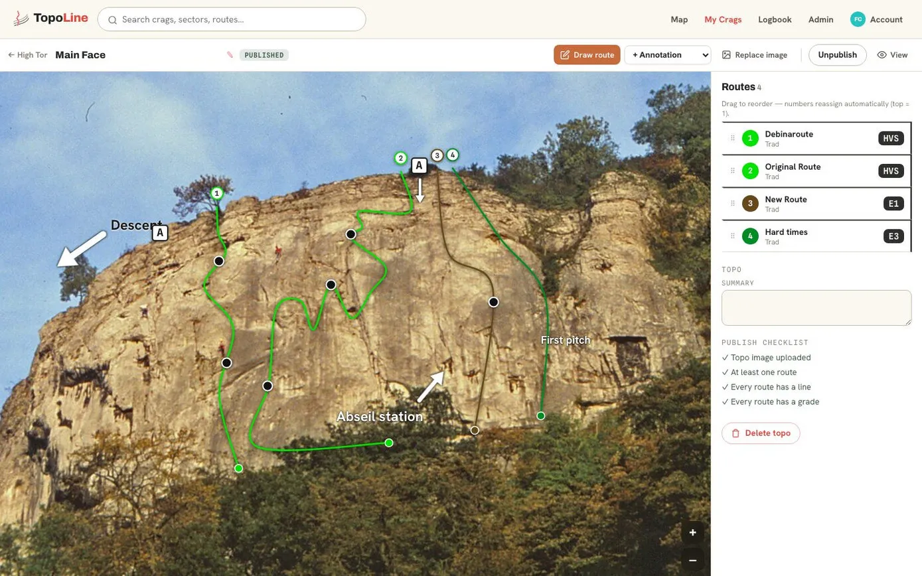
Task: Select route marker 2 on the topo
Action: coord(400,158)
